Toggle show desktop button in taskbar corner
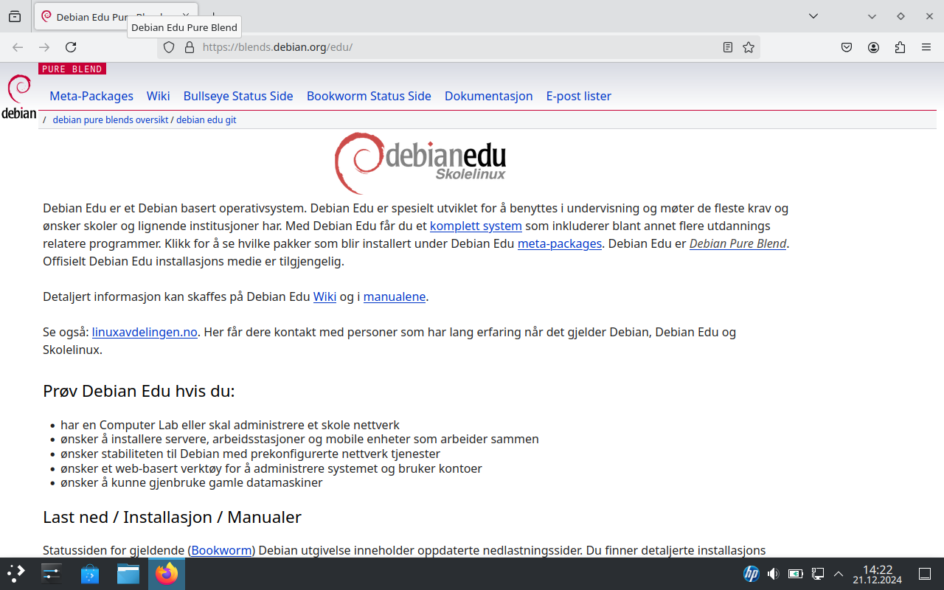Image resolution: width=944 pixels, height=590 pixels. (x=925, y=574)
